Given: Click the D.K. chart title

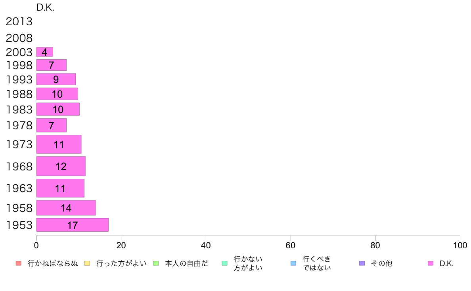Looking at the screenshot, I should pyautogui.click(x=45, y=8).
